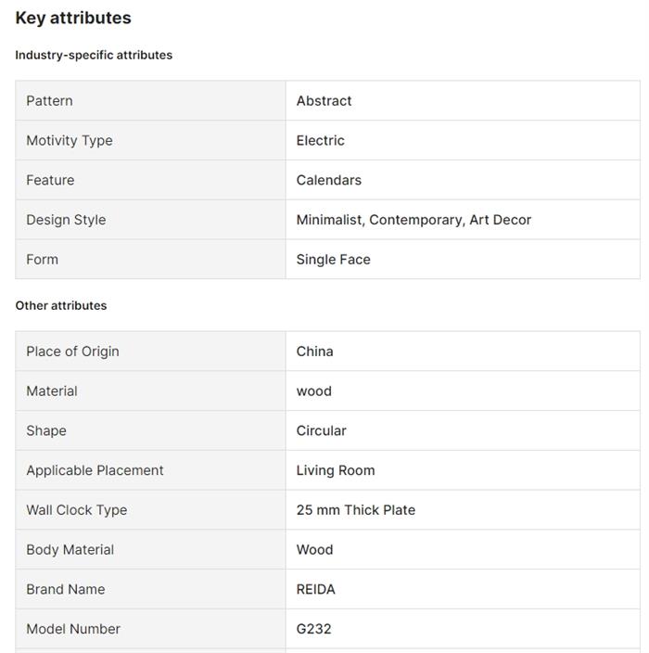Image resolution: width=649 pixels, height=653 pixels.
Task: Select the Place of Origin label
Action: coord(72,352)
